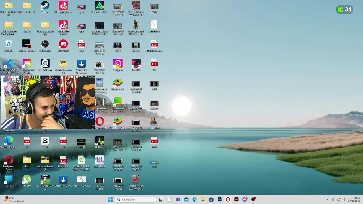Screen dimensions: 363x204
Task: Open File Explorer from the taskbar
Action: point(203,199)
